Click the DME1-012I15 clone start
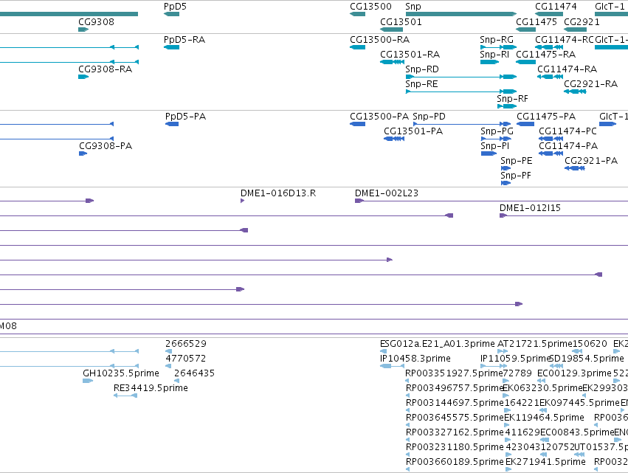The height and width of the screenshot is (473, 628). click(x=503, y=215)
